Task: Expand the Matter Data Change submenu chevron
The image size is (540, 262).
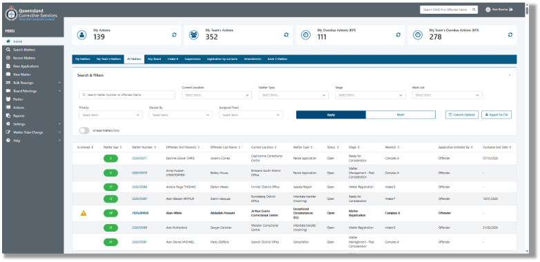Action: pyautogui.click(x=59, y=132)
